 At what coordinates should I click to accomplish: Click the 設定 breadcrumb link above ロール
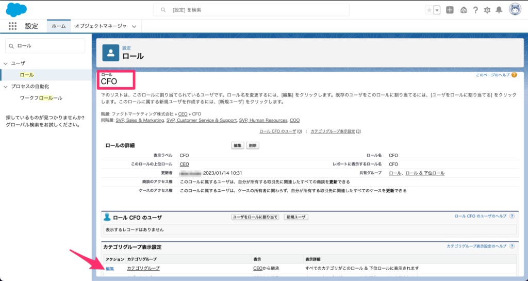[x=127, y=48]
